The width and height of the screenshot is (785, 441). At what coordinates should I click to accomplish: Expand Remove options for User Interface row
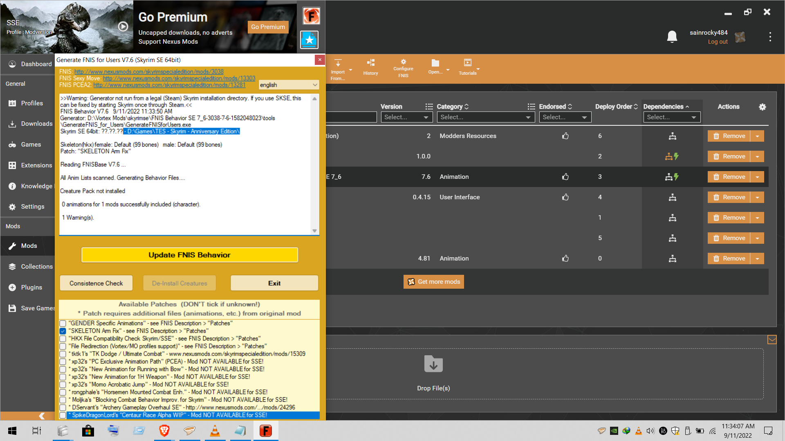pos(757,197)
